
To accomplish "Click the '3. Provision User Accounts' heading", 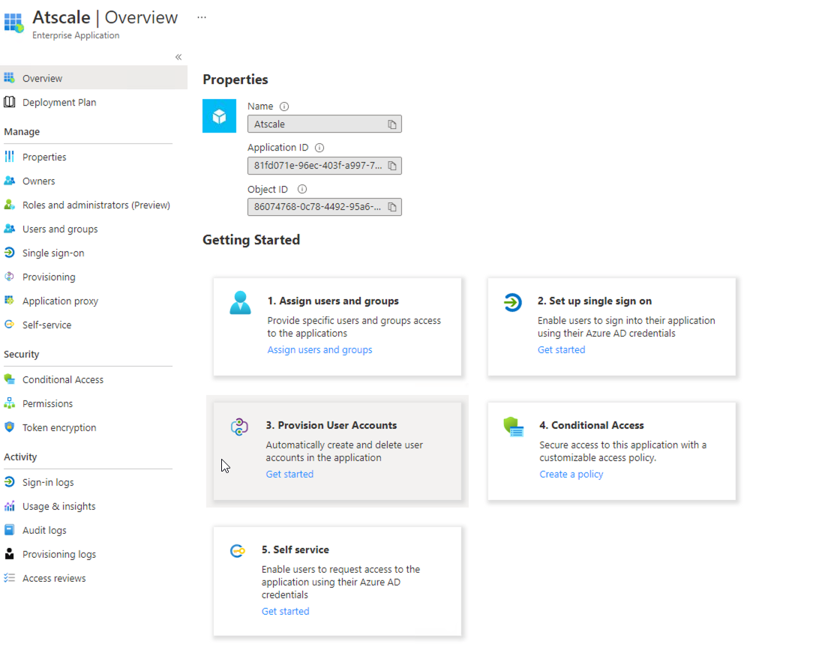I will (331, 425).
